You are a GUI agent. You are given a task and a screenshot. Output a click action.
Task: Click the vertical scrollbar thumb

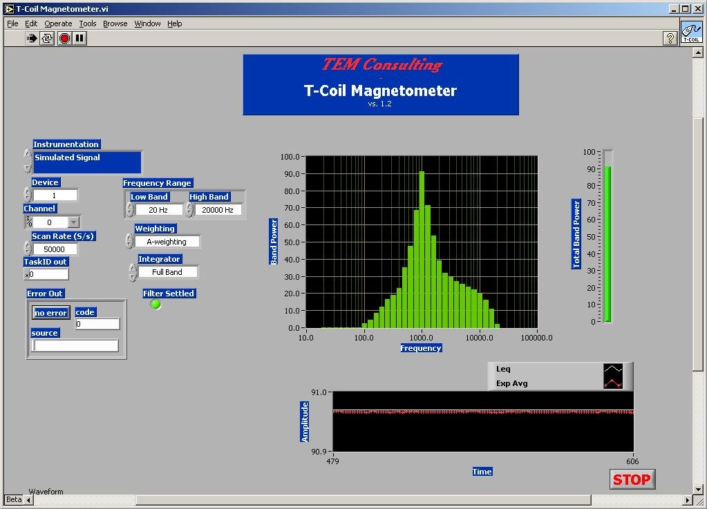[x=697, y=244]
